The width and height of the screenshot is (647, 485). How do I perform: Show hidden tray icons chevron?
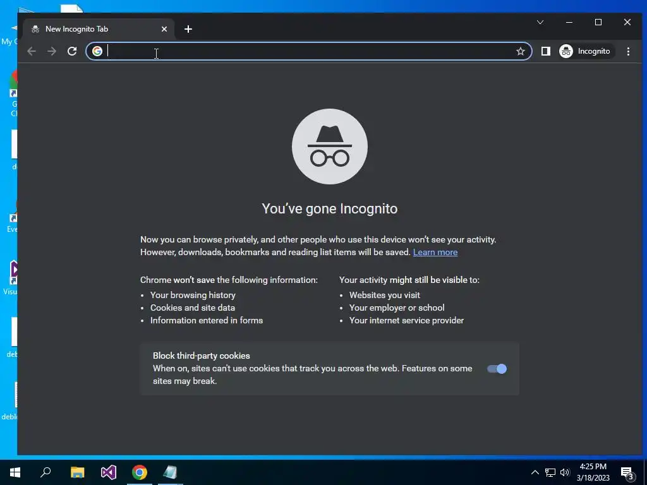pyautogui.click(x=535, y=472)
